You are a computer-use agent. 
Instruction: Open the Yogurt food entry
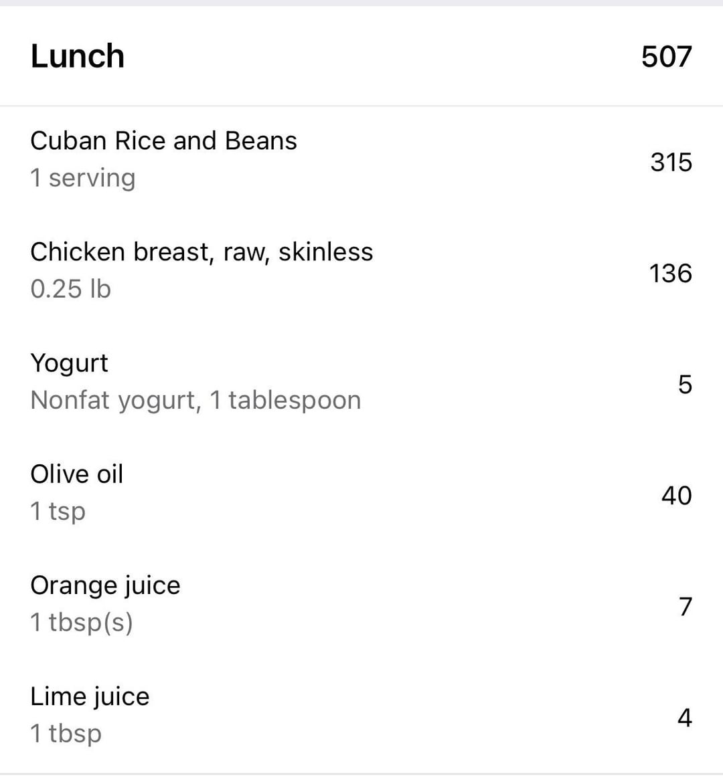69,363
